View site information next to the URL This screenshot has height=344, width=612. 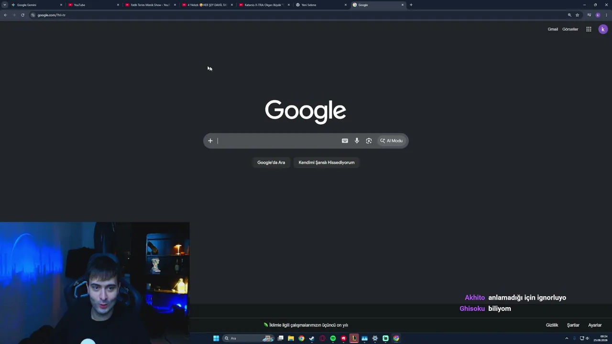(33, 15)
